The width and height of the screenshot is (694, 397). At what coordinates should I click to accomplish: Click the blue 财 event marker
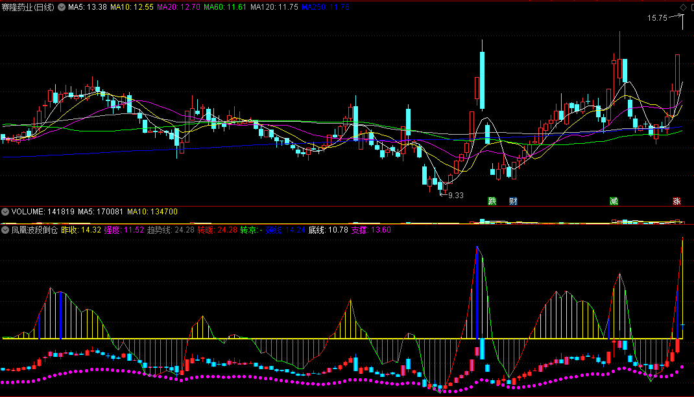[x=513, y=201]
